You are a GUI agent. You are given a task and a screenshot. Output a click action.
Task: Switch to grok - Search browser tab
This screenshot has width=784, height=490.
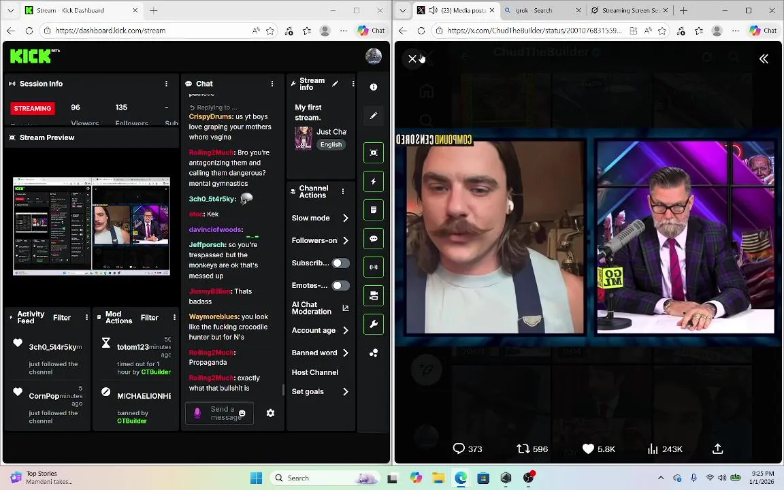coord(542,10)
